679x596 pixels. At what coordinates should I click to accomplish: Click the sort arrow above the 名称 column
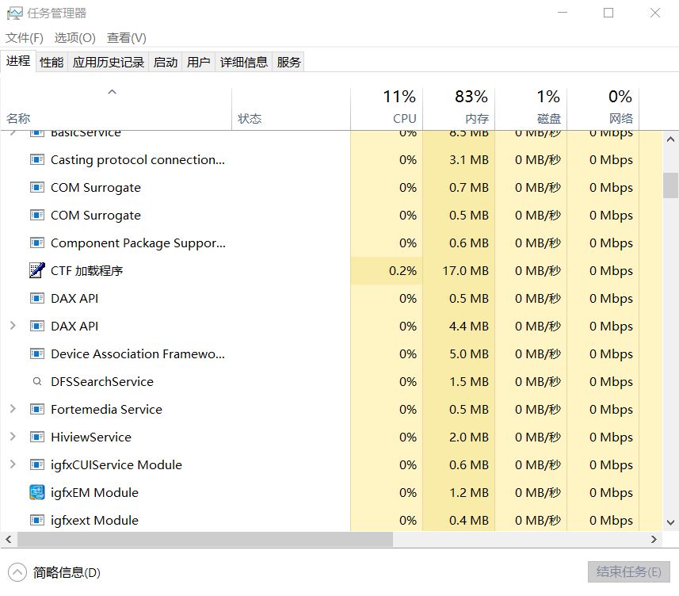(x=113, y=92)
